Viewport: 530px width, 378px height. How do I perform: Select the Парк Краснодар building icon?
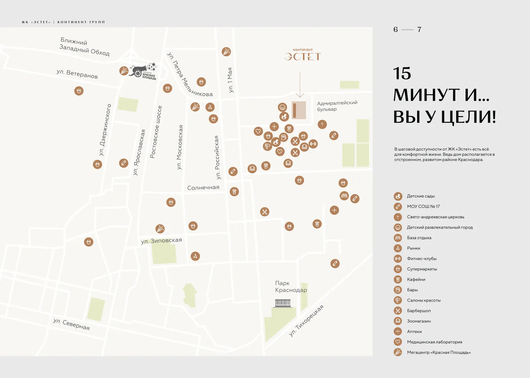[x=283, y=303]
